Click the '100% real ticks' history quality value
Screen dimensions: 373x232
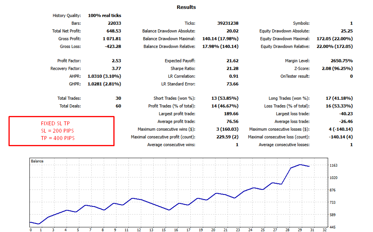104,15
